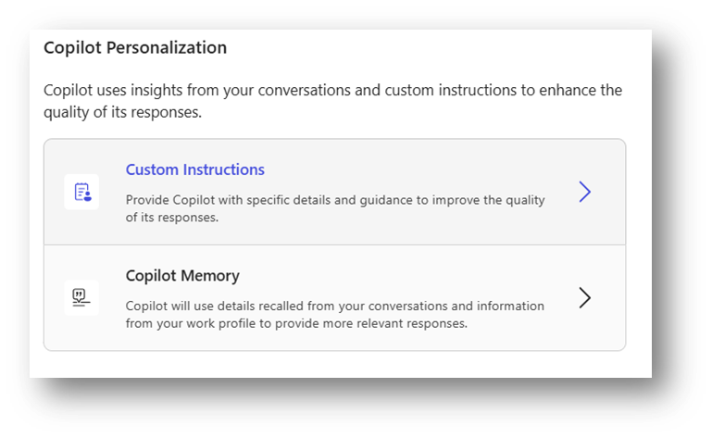Click "from your work profile" line
Viewport: 712px width, 438px height.
coord(296,323)
